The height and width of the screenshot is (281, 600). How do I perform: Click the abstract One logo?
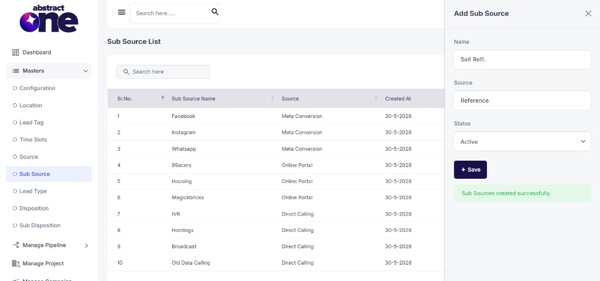(49, 19)
